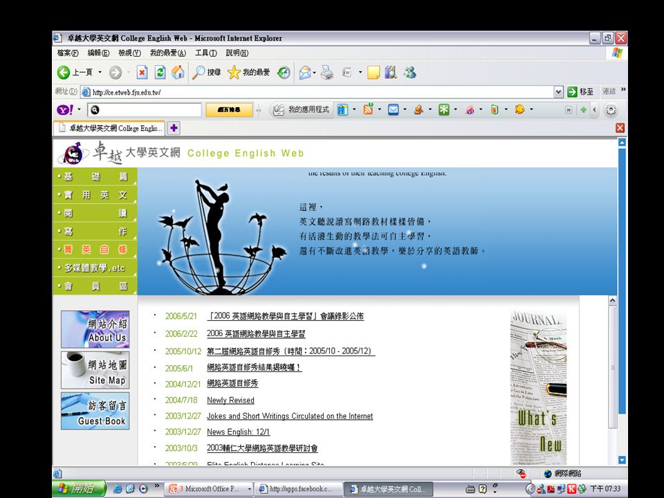Viewport: 664px width, 498px height.
Task: Click the About Us thumbnail
Action: (95, 329)
